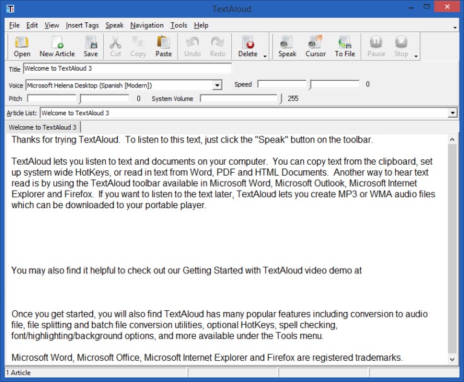
Task: Close the TextAloud window
Action: 447,7
